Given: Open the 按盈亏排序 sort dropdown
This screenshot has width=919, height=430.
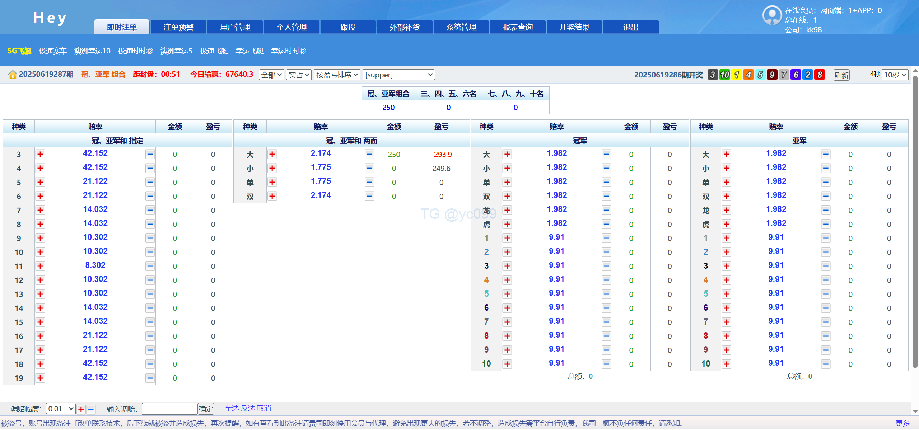Looking at the screenshot, I should [x=337, y=75].
